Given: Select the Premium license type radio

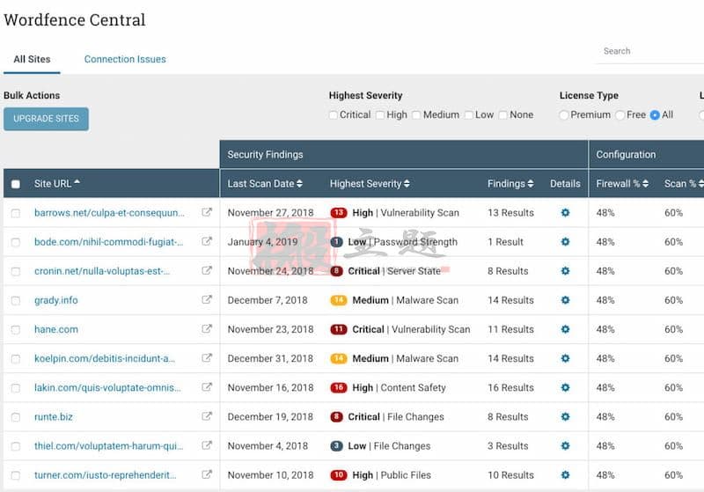Looking at the screenshot, I should coord(564,115).
